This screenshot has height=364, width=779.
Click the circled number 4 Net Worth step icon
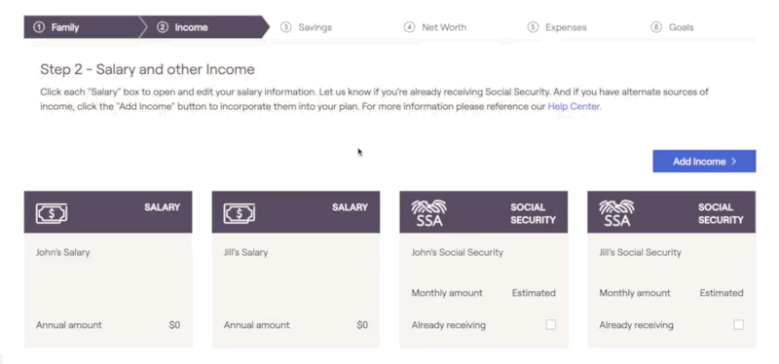pyautogui.click(x=409, y=27)
